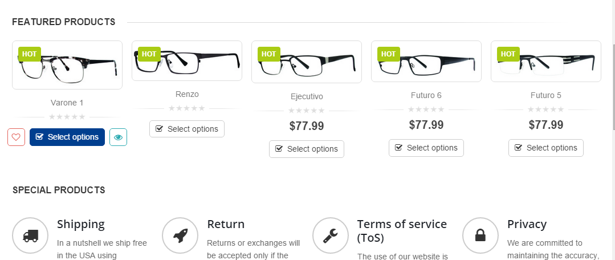Image resolution: width=615 pixels, height=260 pixels.
Task: Click the Return rocket icon
Action: [180, 235]
